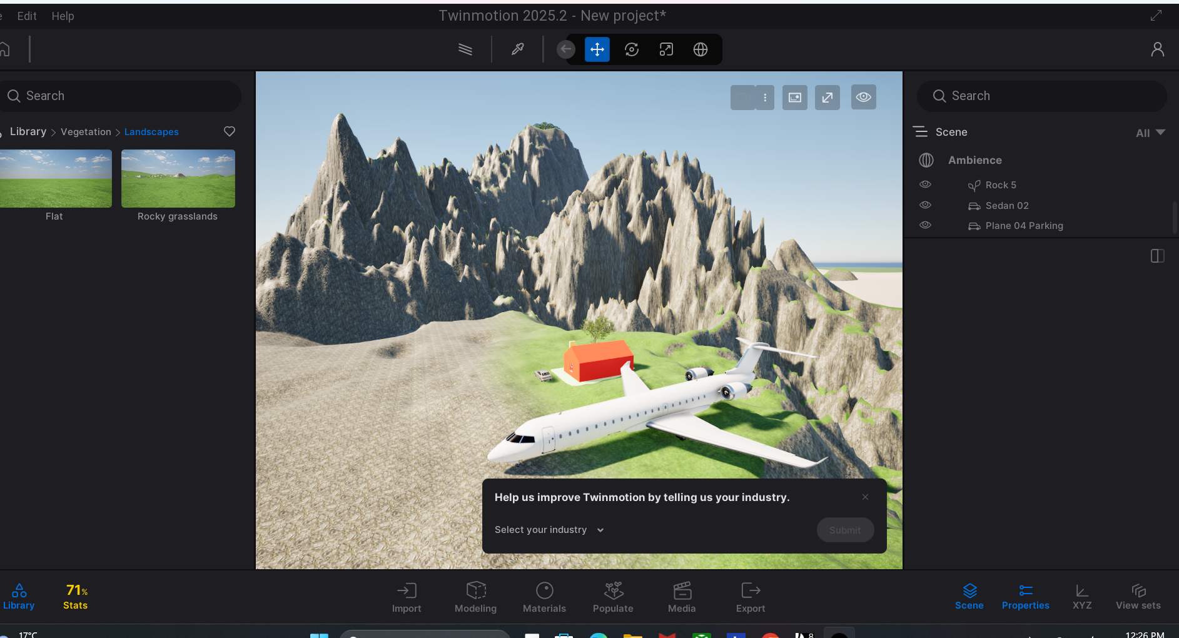Click the back arrow in the toolbar

[x=566, y=49]
